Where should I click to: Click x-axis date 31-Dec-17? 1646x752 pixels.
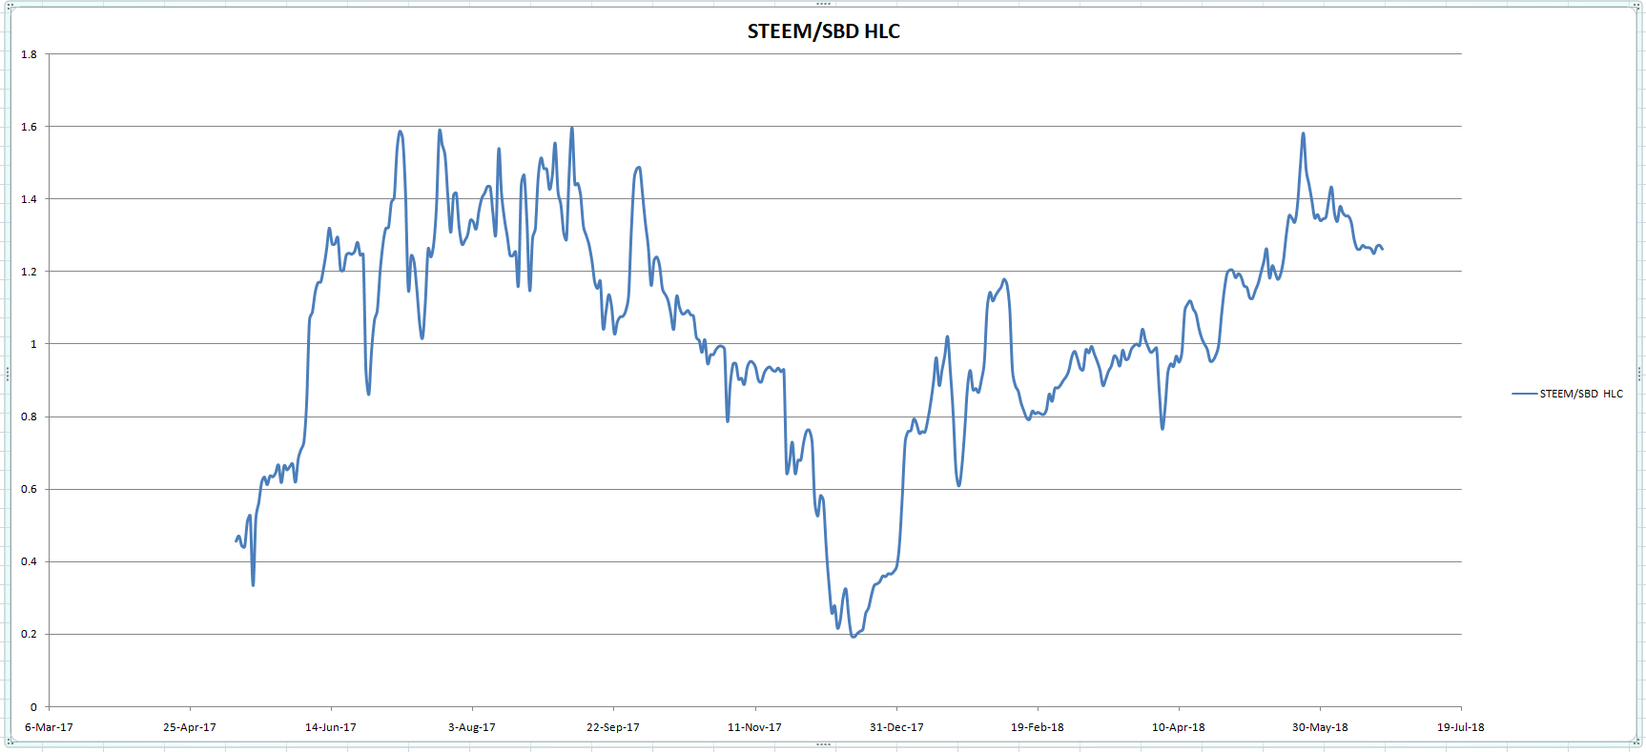click(896, 727)
